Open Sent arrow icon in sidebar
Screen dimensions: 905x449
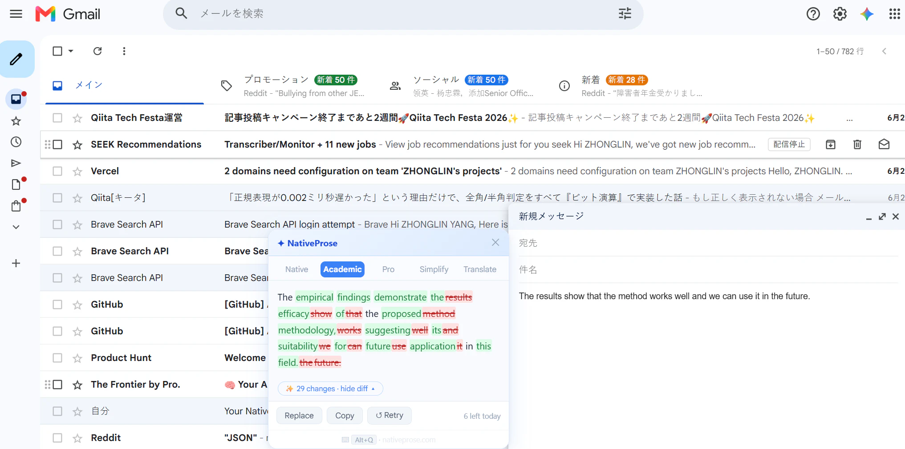pos(16,163)
